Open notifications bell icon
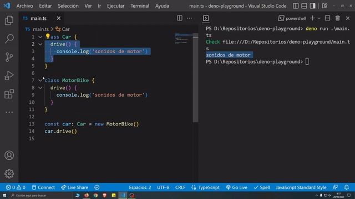 347,187
